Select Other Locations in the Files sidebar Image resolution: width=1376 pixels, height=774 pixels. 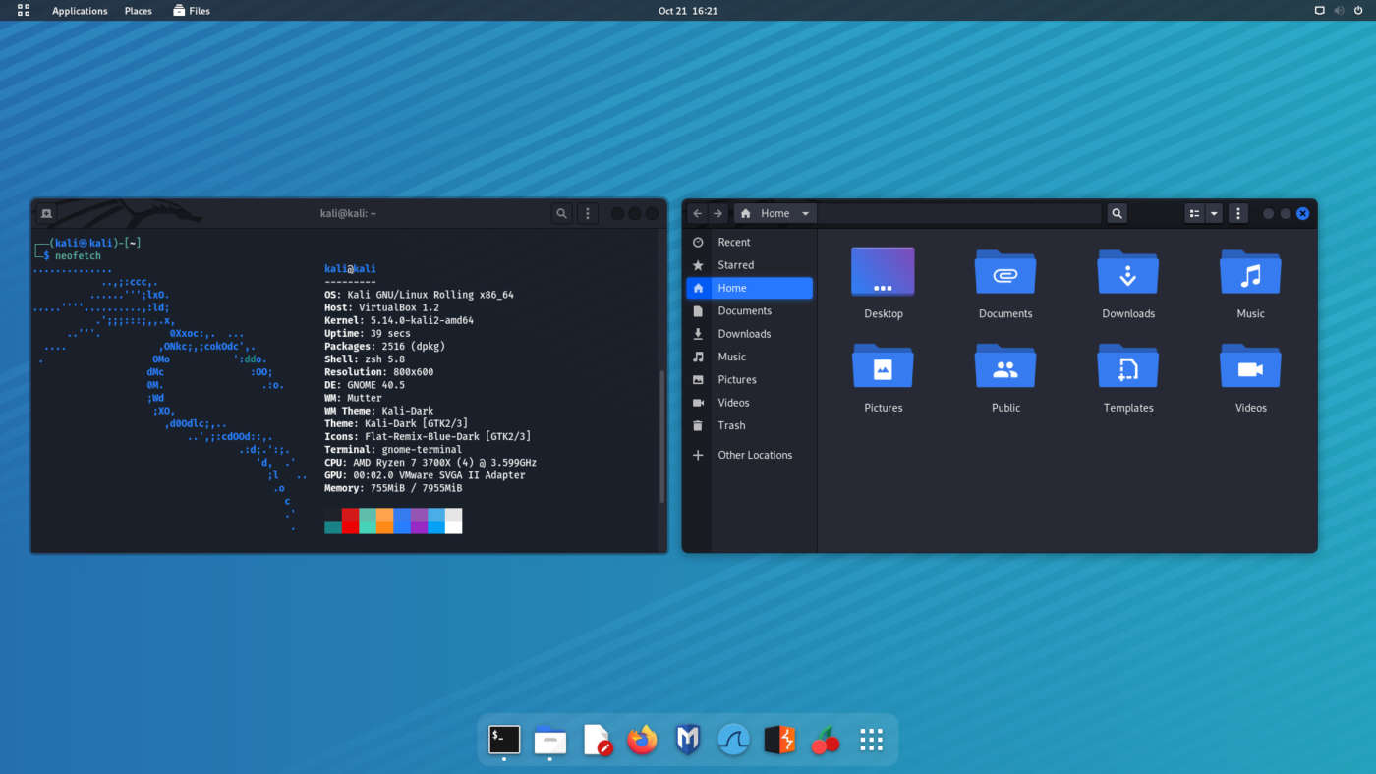(755, 454)
